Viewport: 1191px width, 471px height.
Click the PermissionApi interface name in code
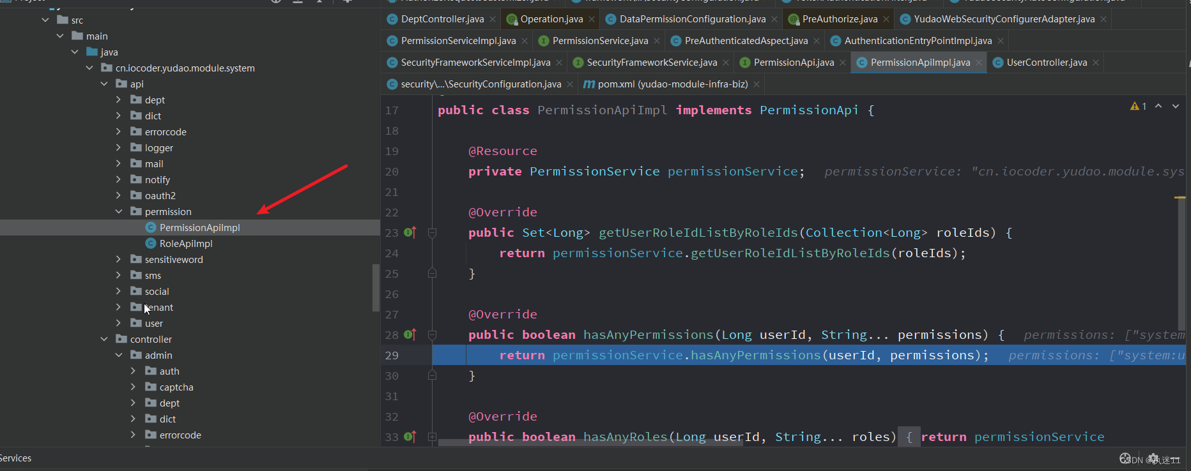pos(809,110)
